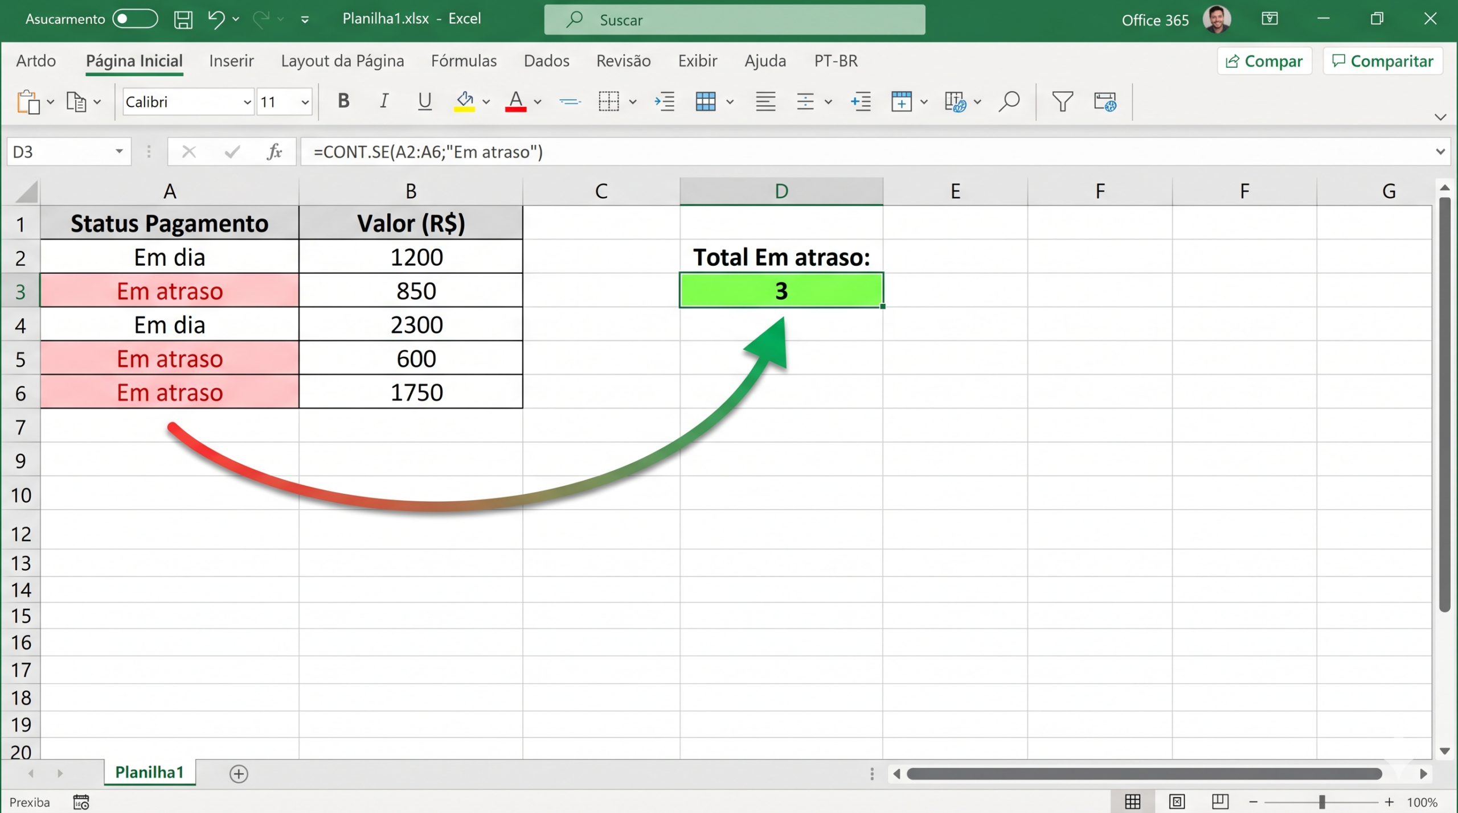Switch to the Dados tab
1458x813 pixels.
546,61
